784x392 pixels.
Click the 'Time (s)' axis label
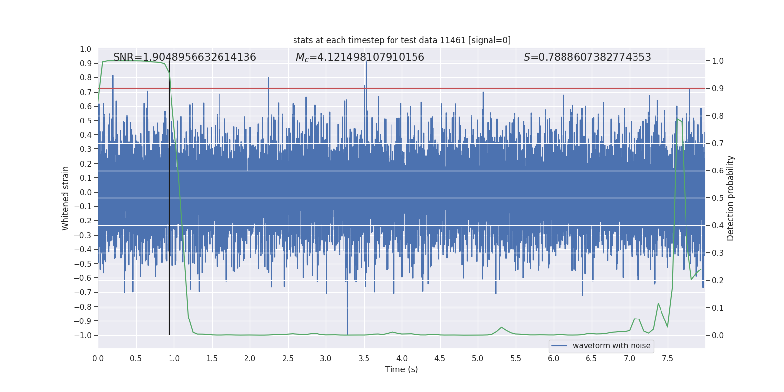pos(402,369)
